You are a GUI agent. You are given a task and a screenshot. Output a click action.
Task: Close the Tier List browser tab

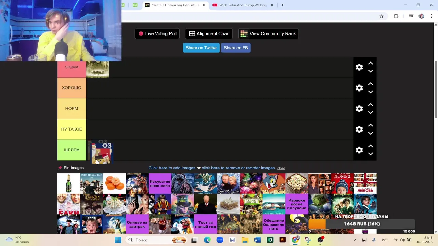[x=204, y=5]
